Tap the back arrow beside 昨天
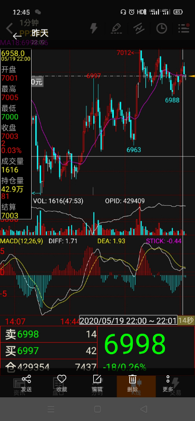Viewport: 195px width, 421px height. coord(17,35)
